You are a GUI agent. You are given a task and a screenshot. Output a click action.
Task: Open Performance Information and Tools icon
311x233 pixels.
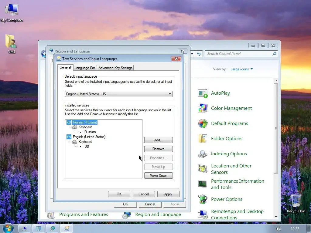tap(203, 184)
